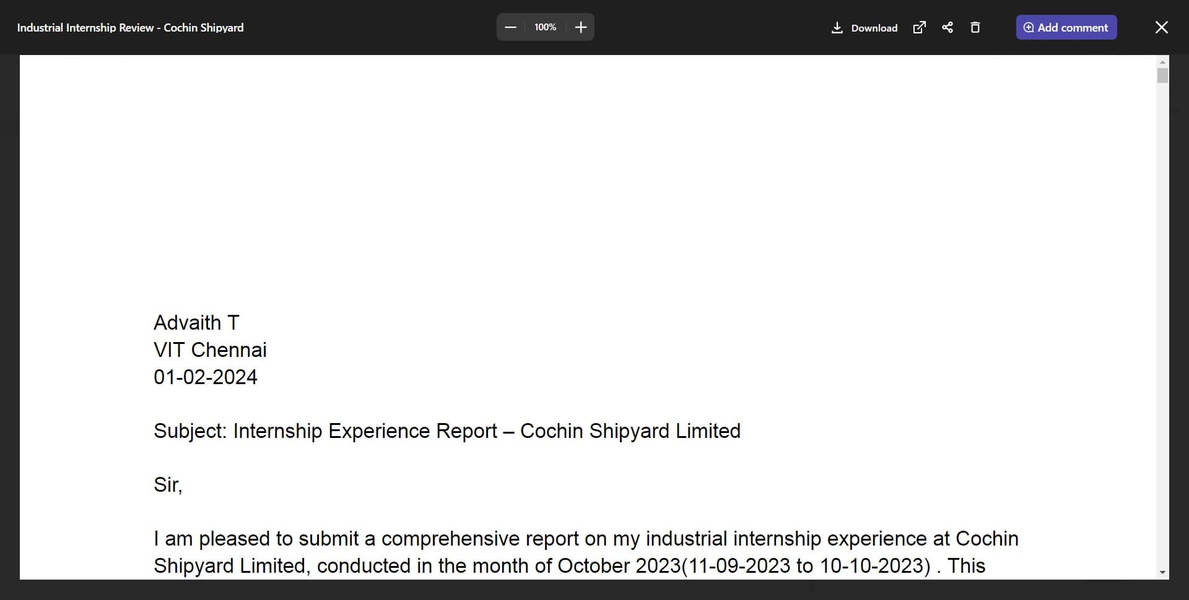Click the Subject line of the letter
The height and width of the screenshot is (600, 1189).
coord(446,431)
